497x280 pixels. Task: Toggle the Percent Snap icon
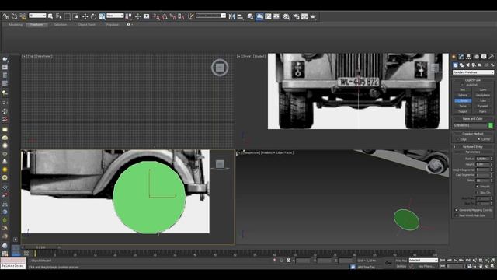click(x=172, y=16)
